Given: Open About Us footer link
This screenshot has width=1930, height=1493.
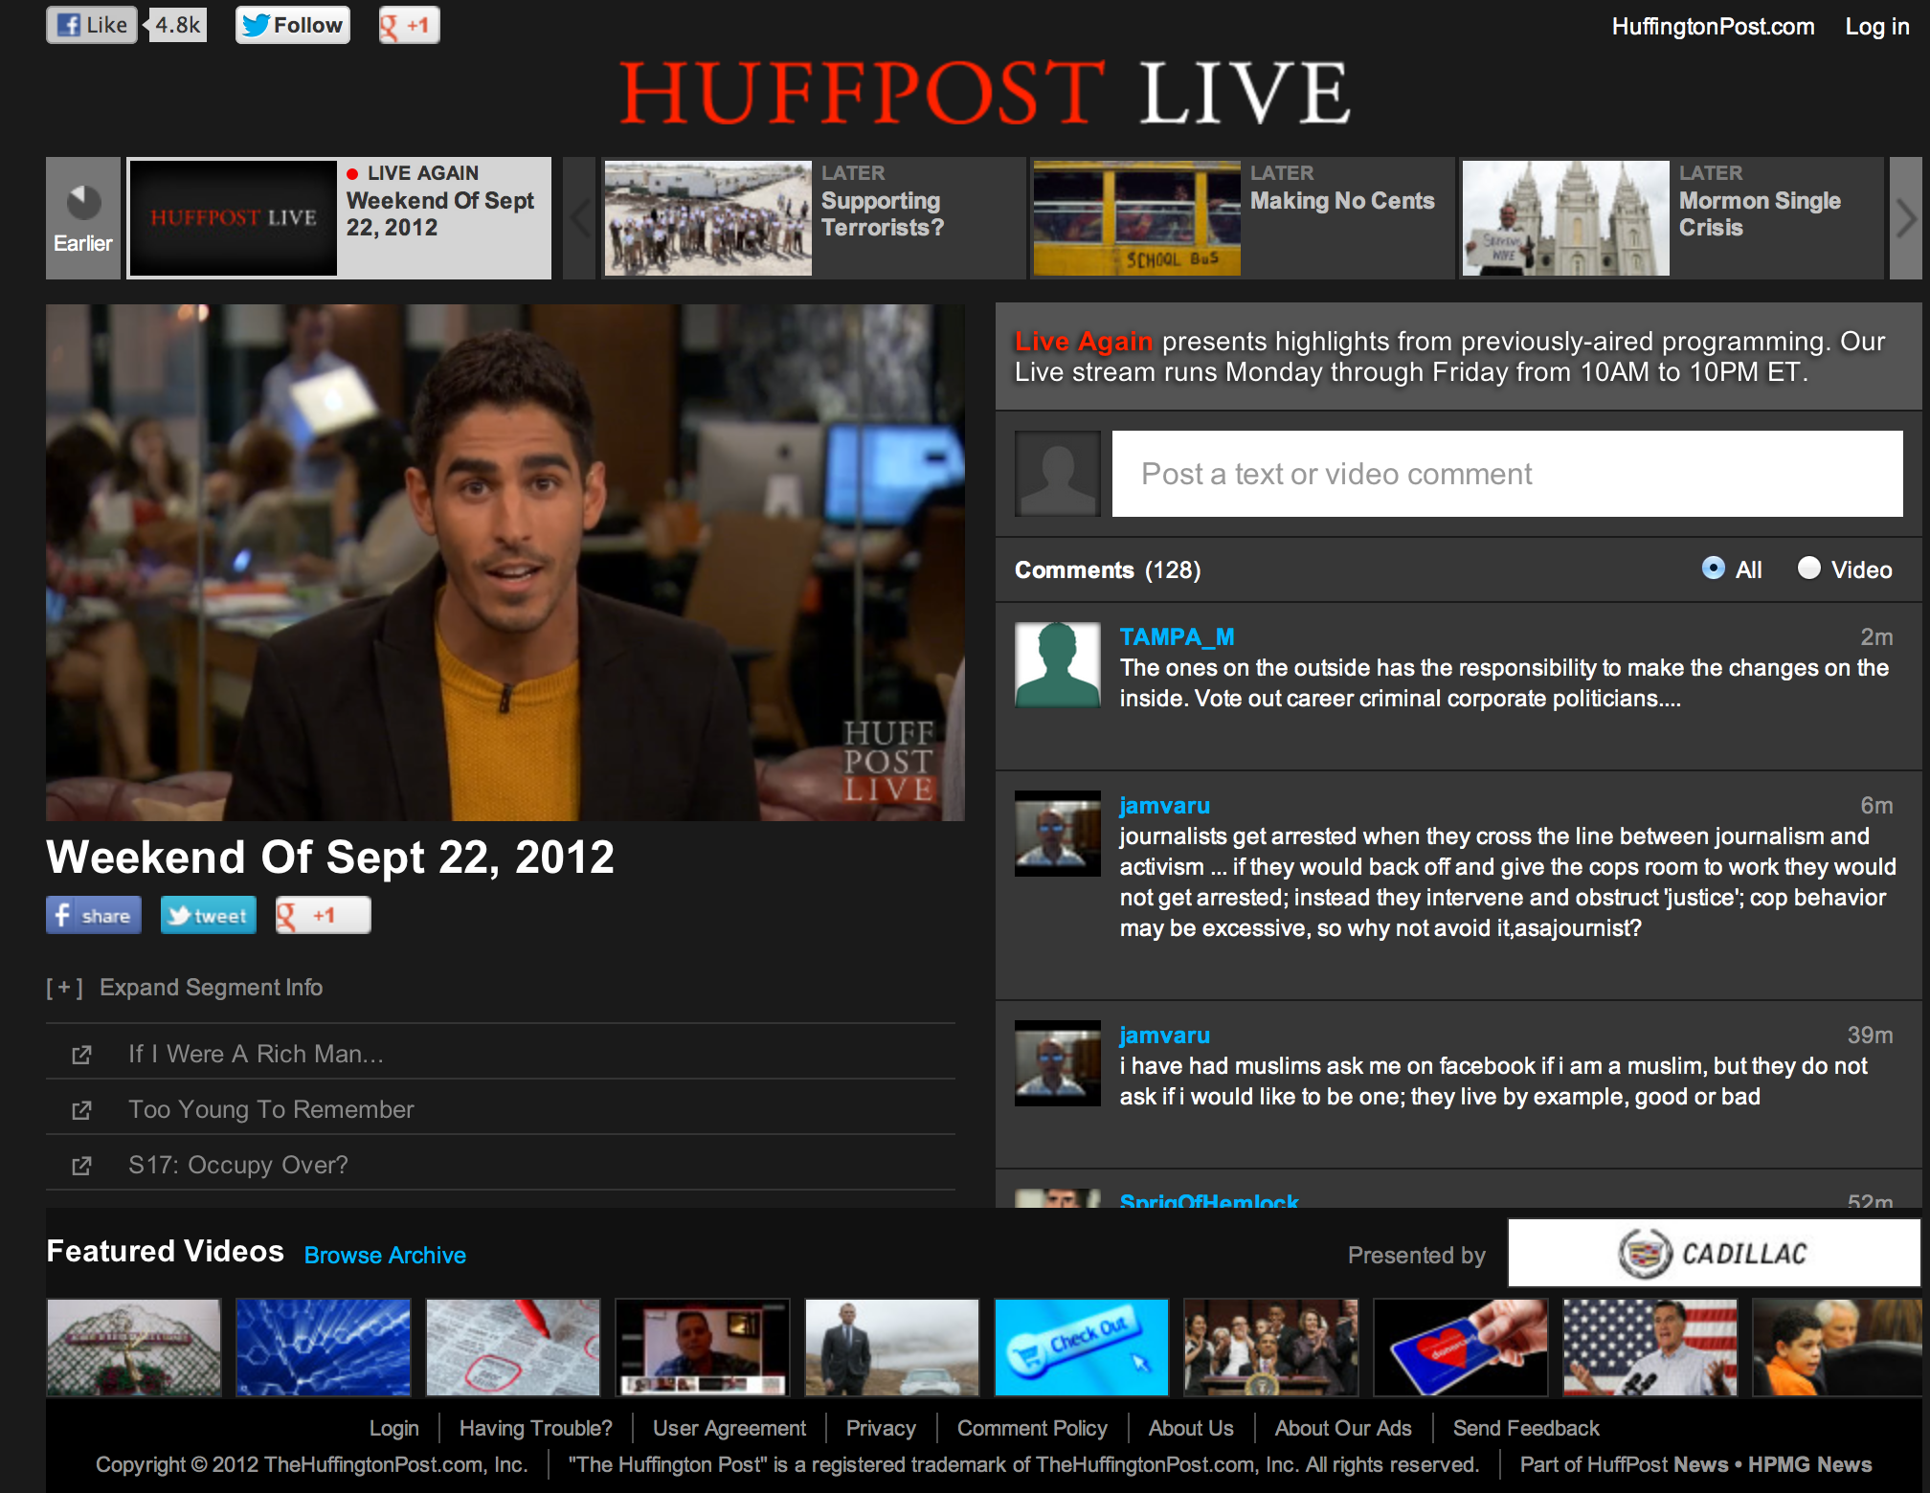Looking at the screenshot, I should pos(1191,1428).
